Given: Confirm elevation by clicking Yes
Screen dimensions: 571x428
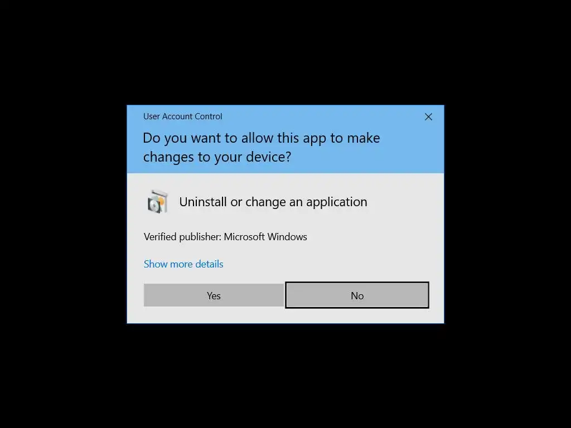Looking at the screenshot, I should coord(214,295).
